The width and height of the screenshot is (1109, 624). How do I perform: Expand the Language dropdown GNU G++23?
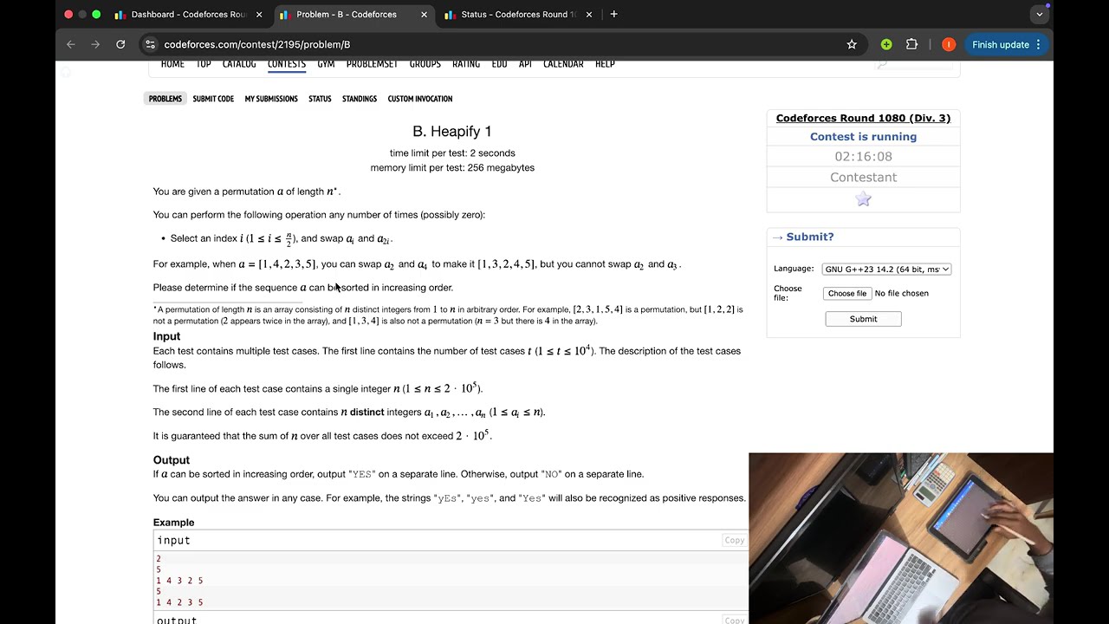click(x=886, y=269)
